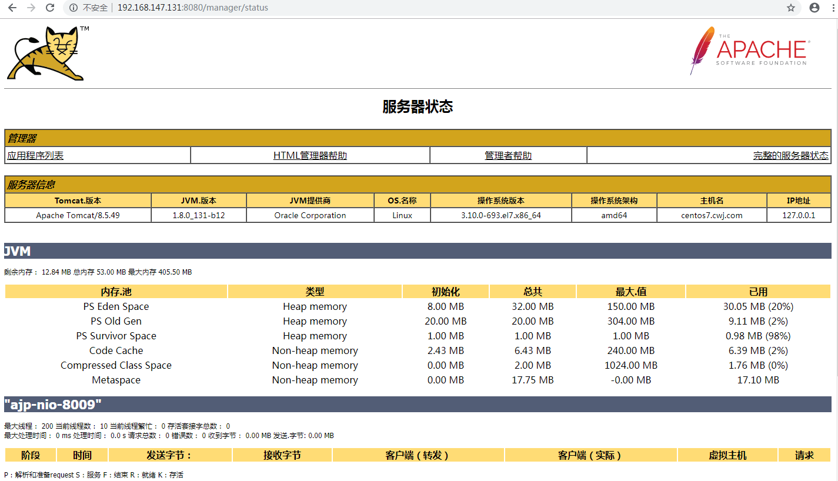
Task: Click the 127.0.0.1 IP cell
Action: click(799, 215)
